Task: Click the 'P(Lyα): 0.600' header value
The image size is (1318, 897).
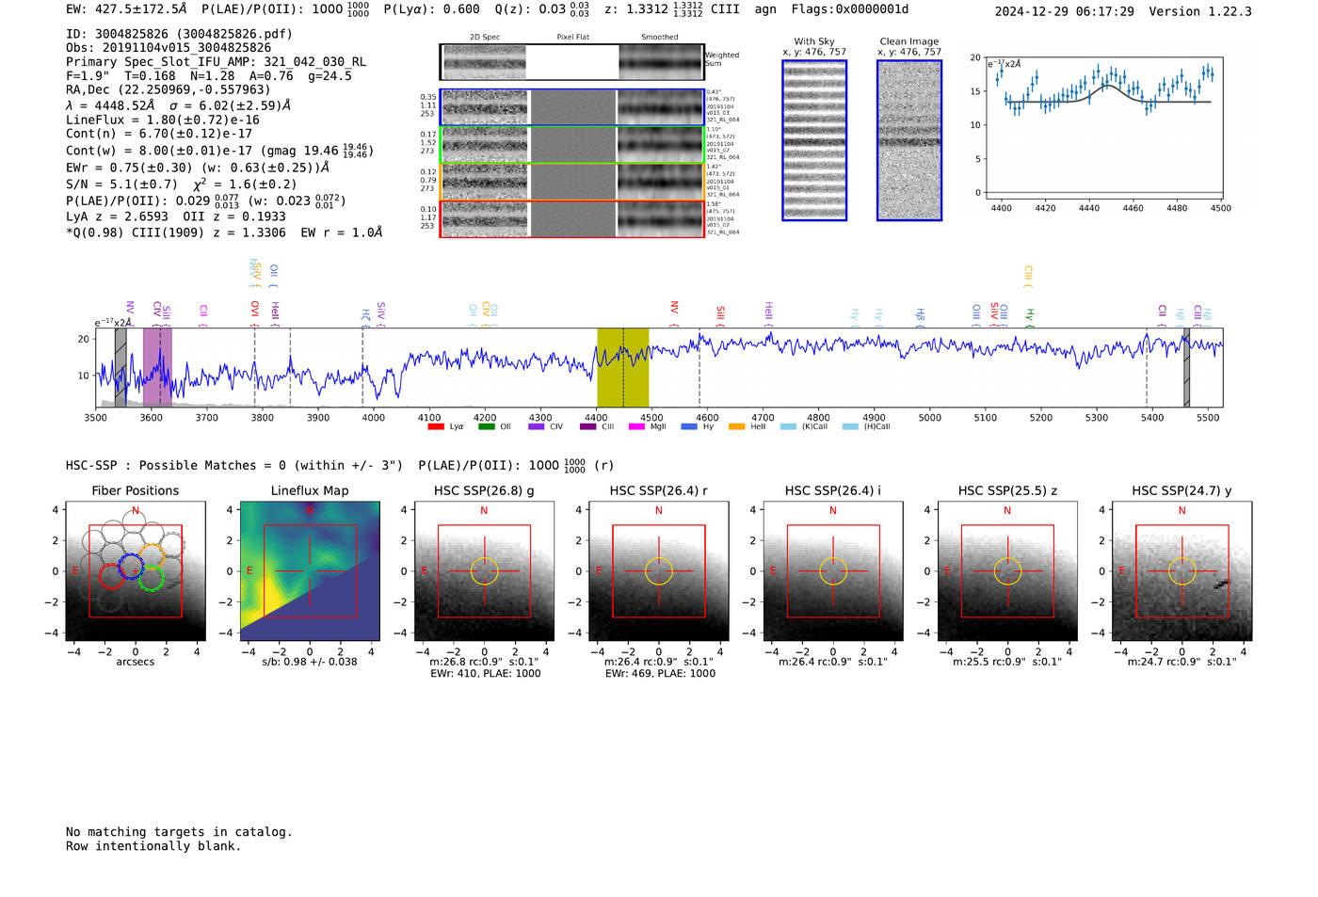Action: (x=431, y=9)
